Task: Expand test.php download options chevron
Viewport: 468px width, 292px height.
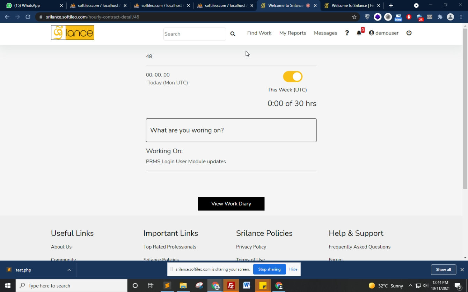Action: point(69,270)
